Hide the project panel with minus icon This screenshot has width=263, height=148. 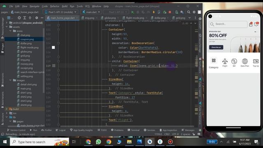click(42, 18)
